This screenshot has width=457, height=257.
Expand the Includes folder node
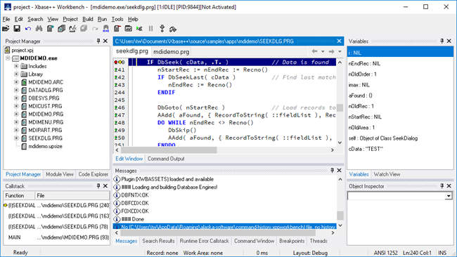(x=16, y=67)
